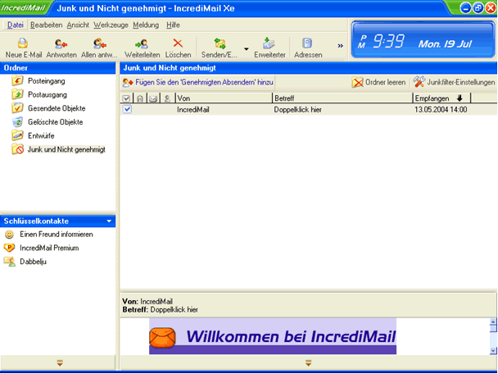Click the Ordner panel header

57,68
